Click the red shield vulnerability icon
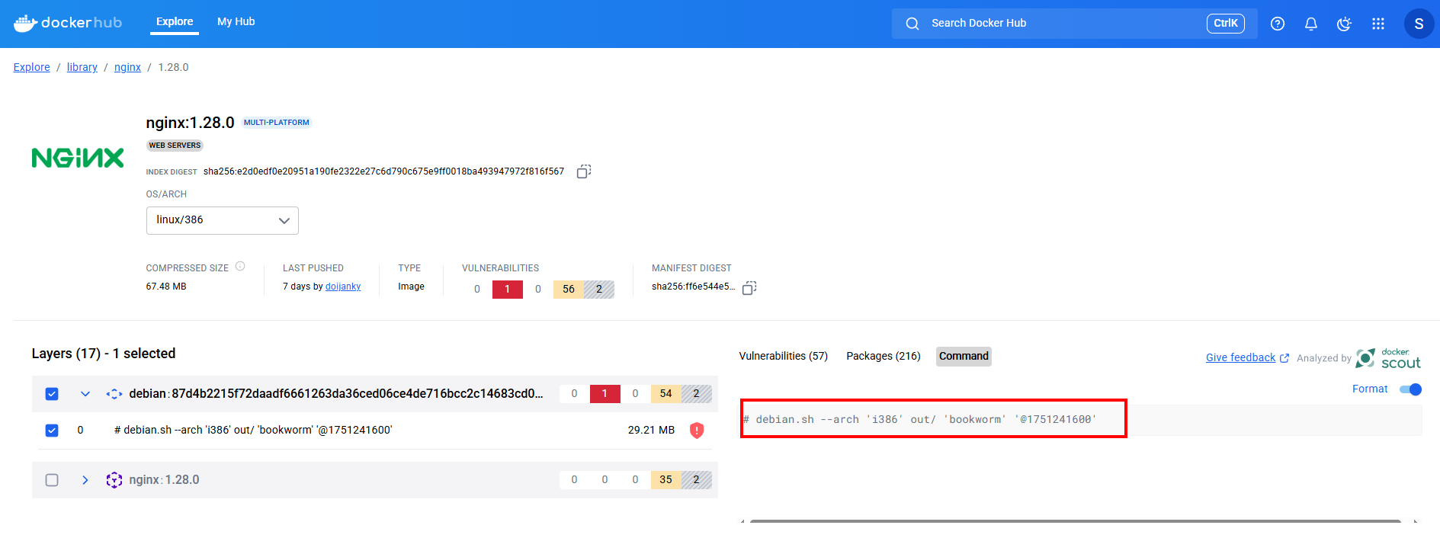Image resolution: width=1440 pixels, height=554 pixels. (697, 431)
